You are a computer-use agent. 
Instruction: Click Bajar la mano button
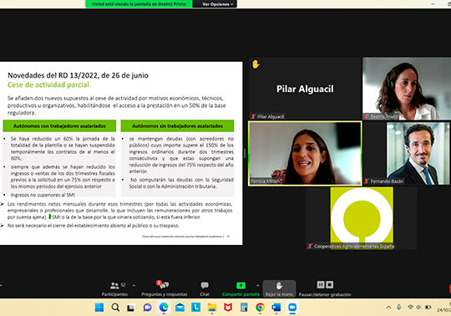pos(279,288)
